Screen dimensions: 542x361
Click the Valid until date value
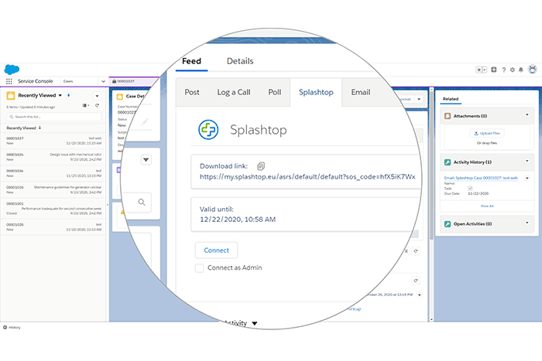click(238, 220)
